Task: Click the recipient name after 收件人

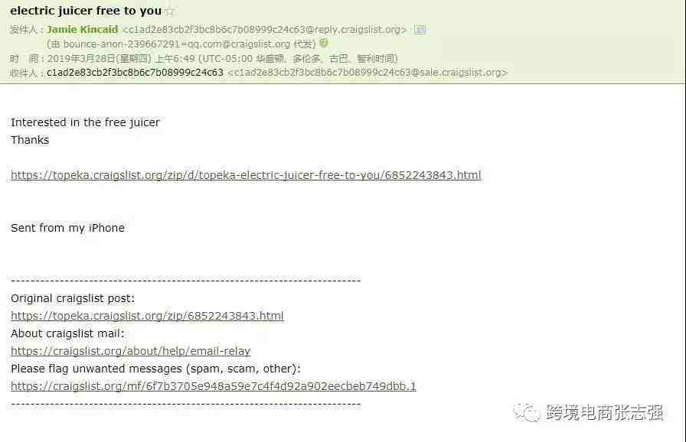Action: click(x=135, y=73)
